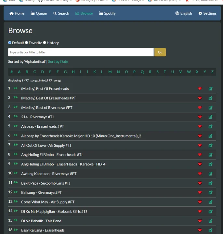Click the Go filter button

160,52
